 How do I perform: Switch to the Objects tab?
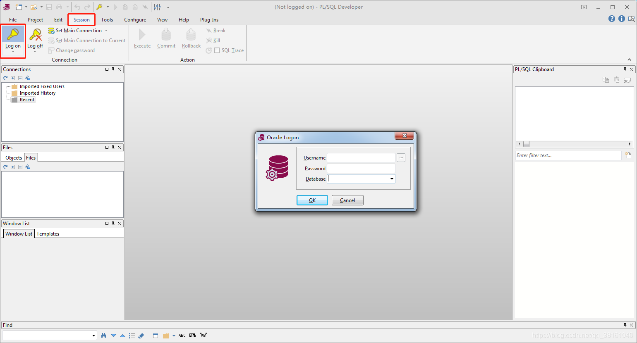pyautogui.click(x=14, y=158)
